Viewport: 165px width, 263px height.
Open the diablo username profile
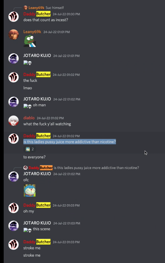pyautogui.click(x=29, y=118)
